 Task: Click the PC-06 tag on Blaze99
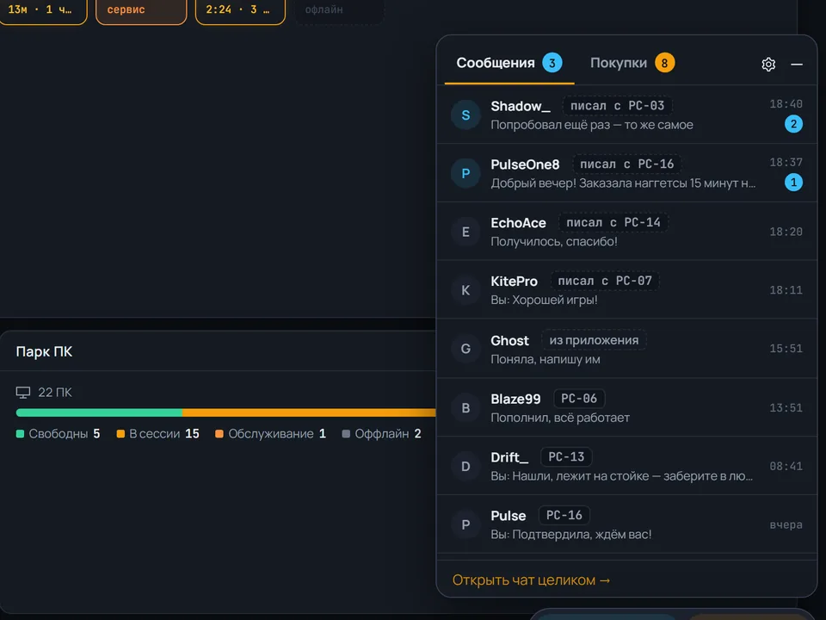[x=579, y=399]
